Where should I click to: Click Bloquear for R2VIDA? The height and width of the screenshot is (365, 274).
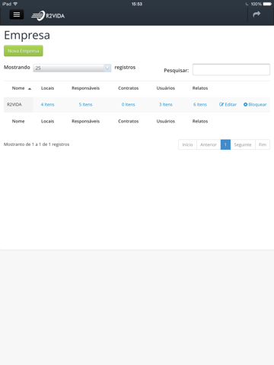(x=255, y=104)
